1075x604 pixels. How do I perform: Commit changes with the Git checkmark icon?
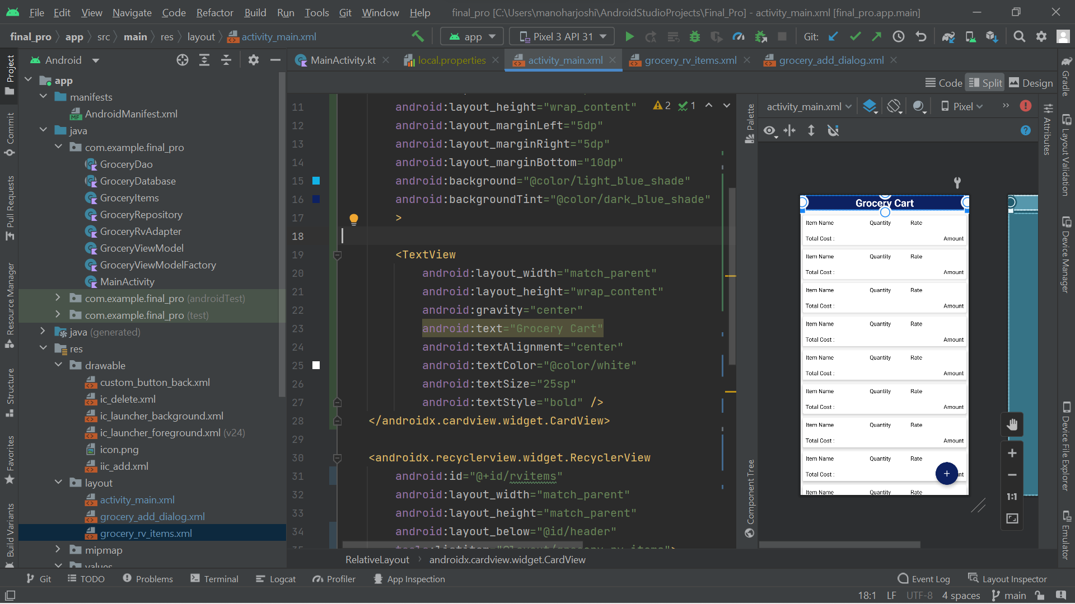point(854,36)
